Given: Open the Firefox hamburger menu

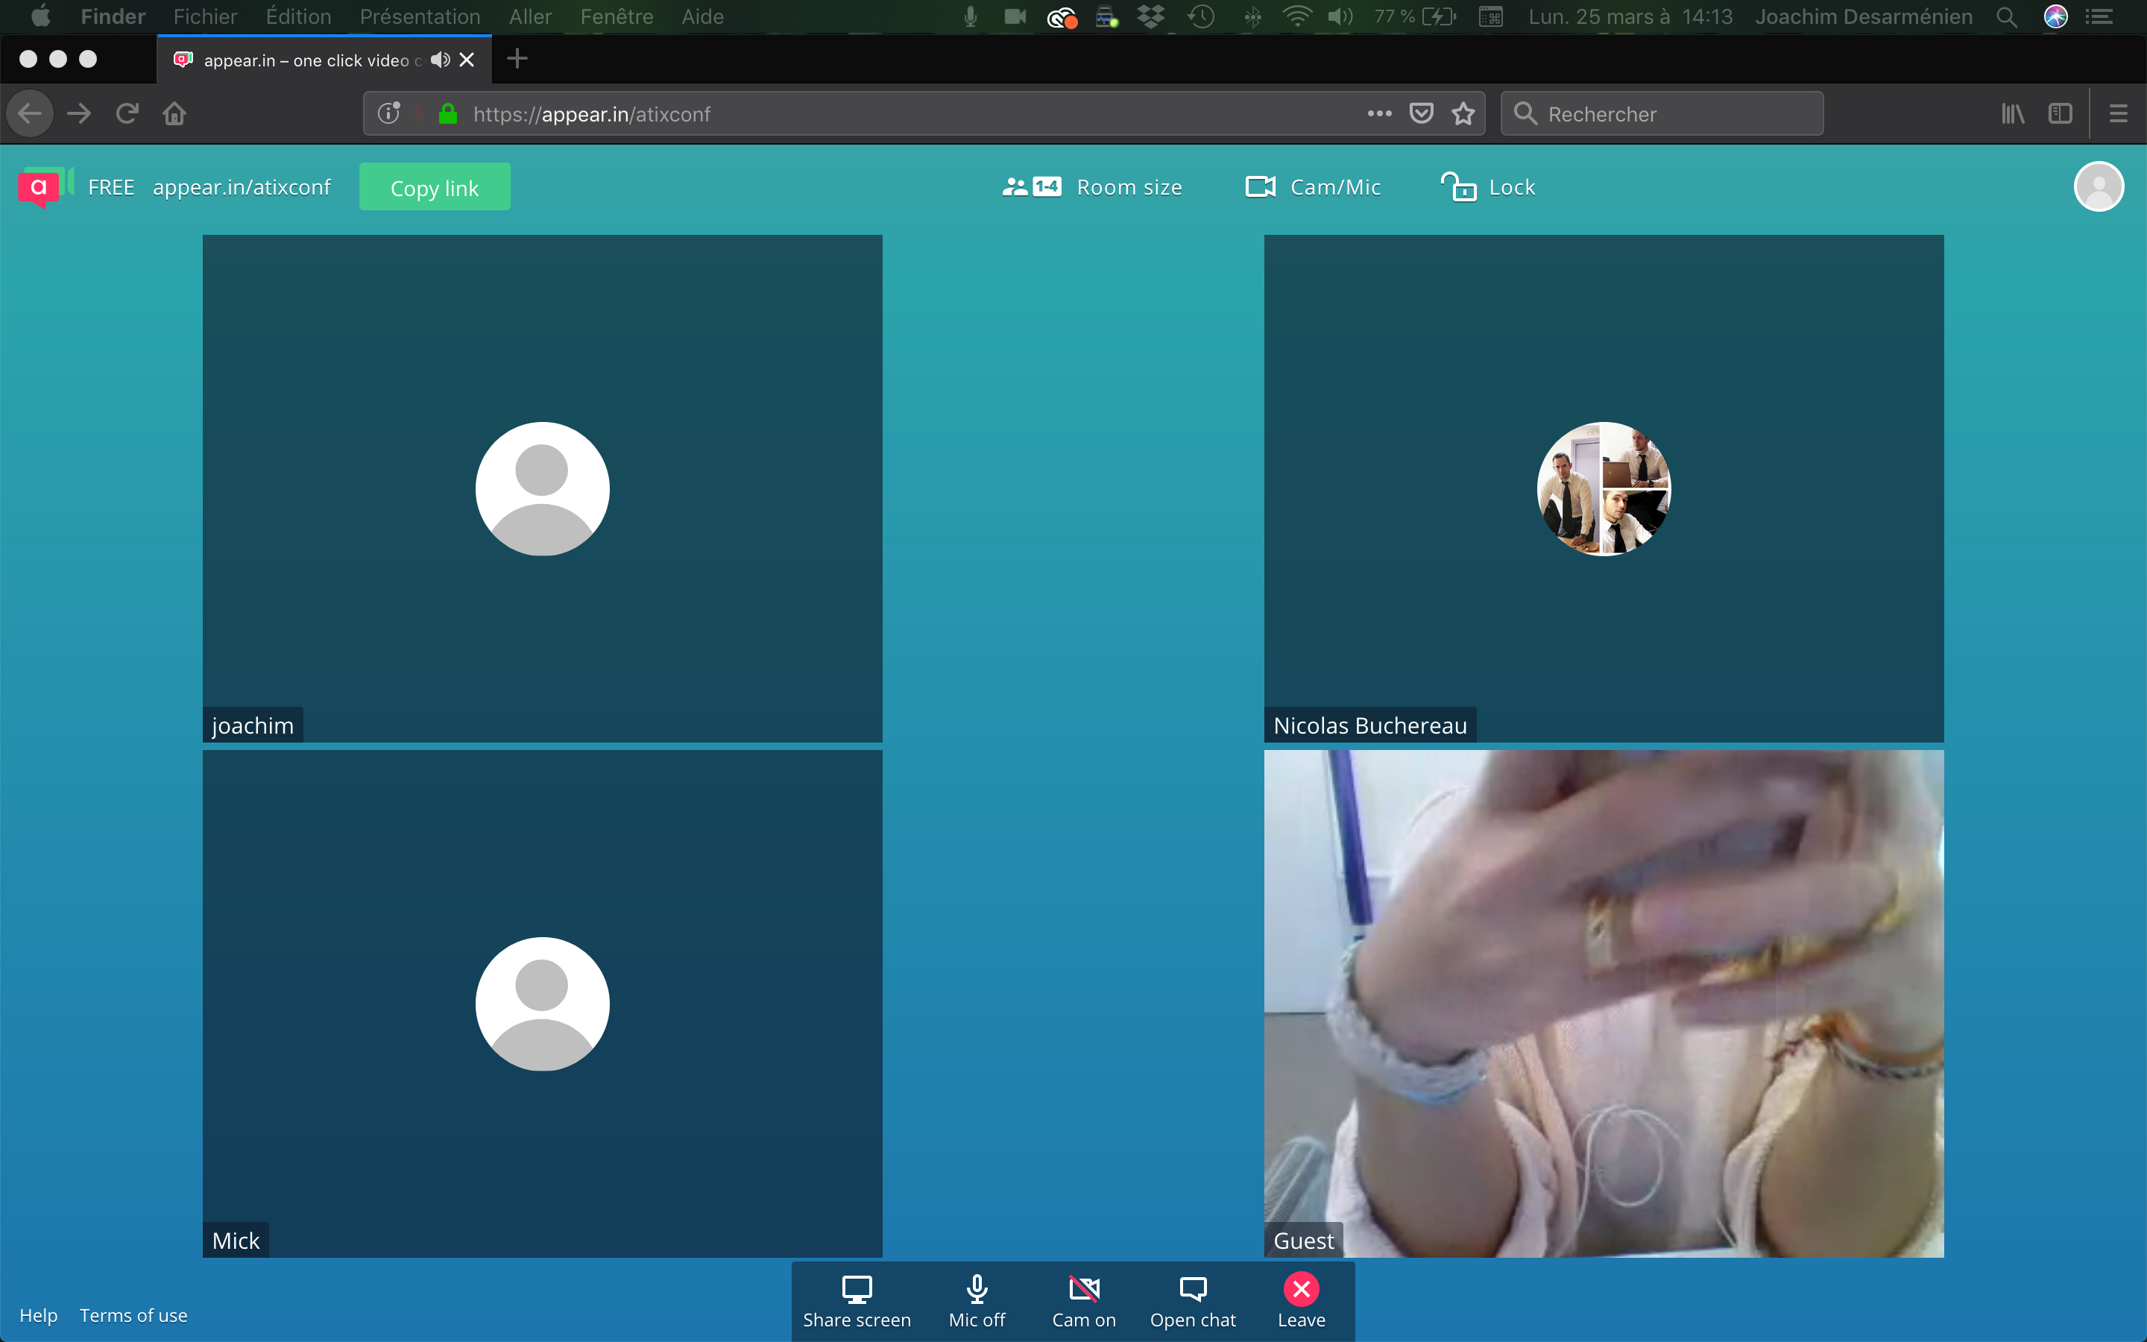Looking at the screenshot, I should click(2119, 113).
